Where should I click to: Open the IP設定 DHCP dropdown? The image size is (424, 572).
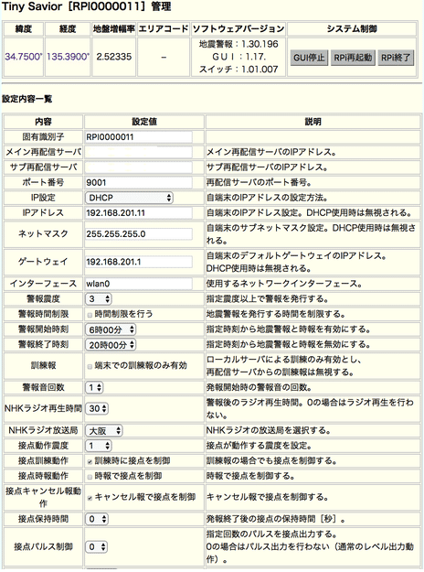129,198
